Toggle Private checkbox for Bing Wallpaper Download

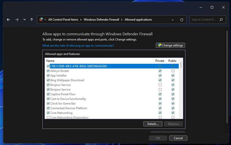pos(160,80)
